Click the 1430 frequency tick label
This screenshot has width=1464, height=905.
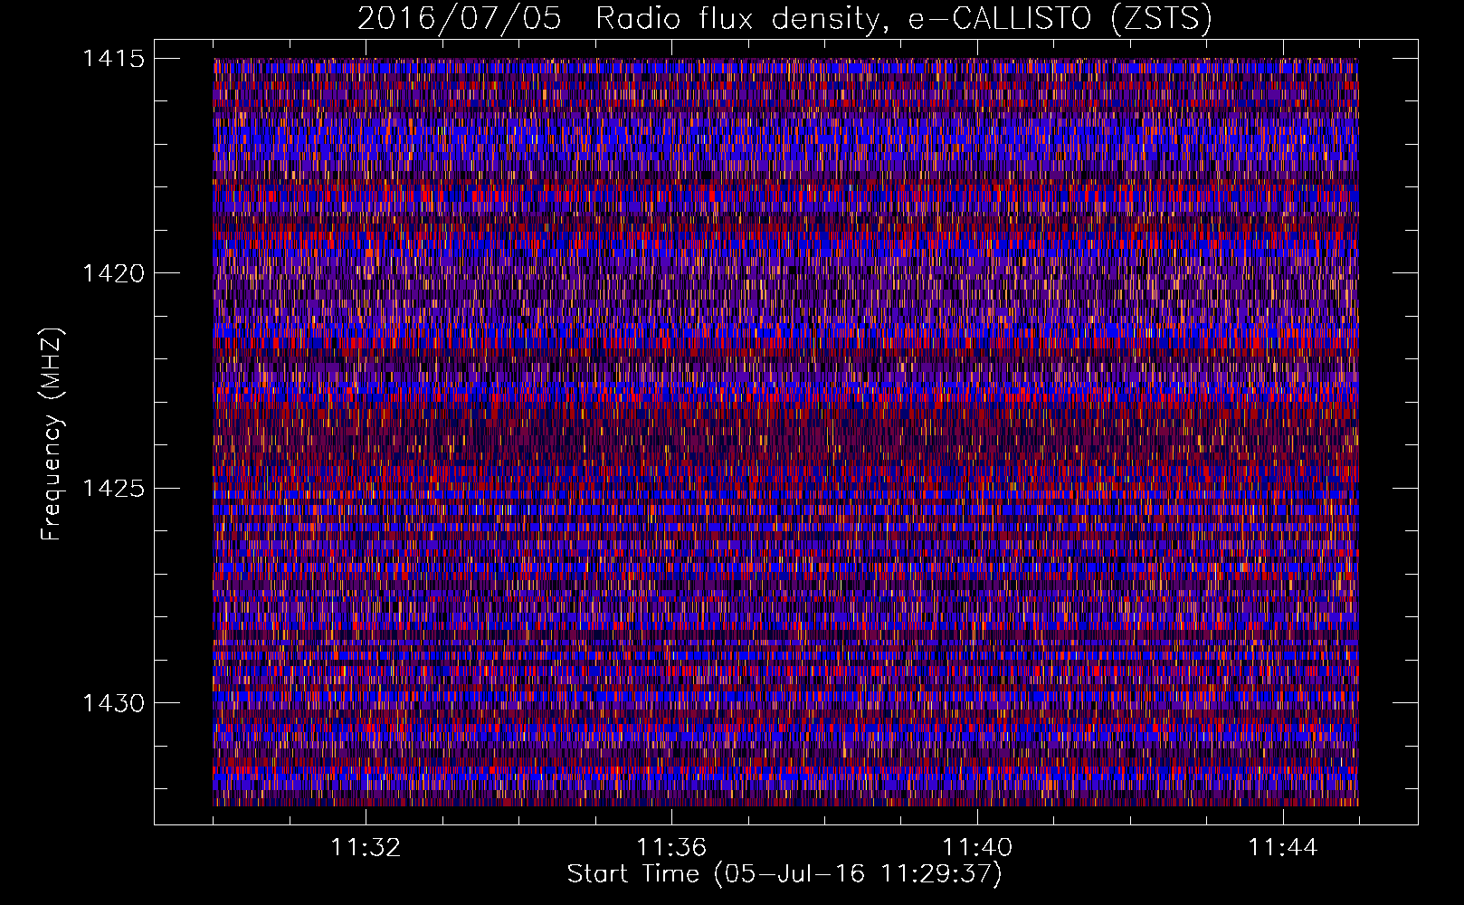click(113, 703)
